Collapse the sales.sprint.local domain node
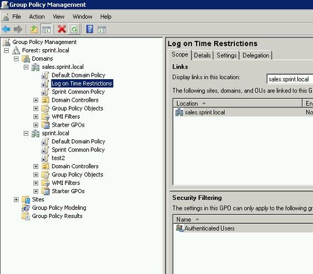313x274 pixels. click(26, 67)
